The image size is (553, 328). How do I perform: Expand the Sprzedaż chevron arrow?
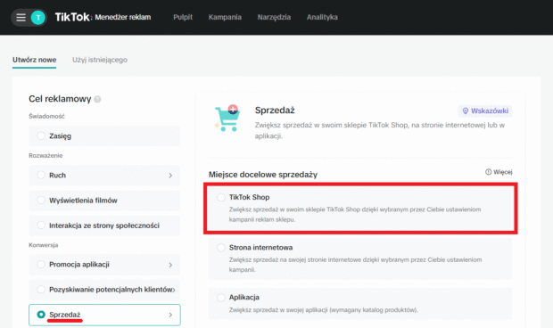[x=170, y=315]
